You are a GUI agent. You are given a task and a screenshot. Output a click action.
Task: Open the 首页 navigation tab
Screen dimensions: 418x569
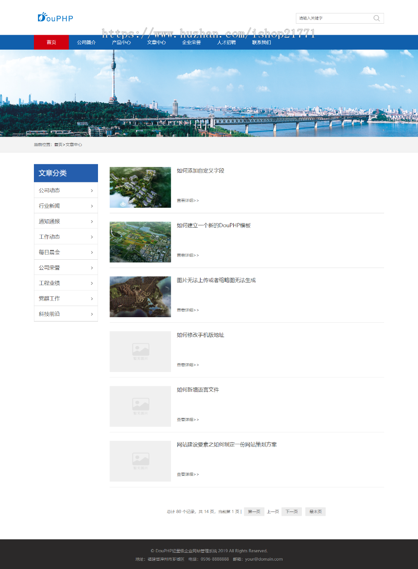pyautogui.click(x=51, y=42)
